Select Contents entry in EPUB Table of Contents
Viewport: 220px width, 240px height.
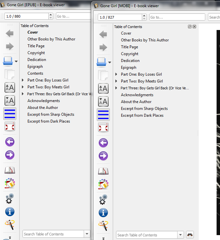(35, 73)
